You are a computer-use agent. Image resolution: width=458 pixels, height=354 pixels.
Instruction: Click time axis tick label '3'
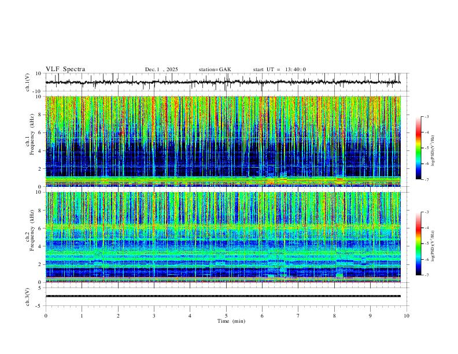pos(154,316)
